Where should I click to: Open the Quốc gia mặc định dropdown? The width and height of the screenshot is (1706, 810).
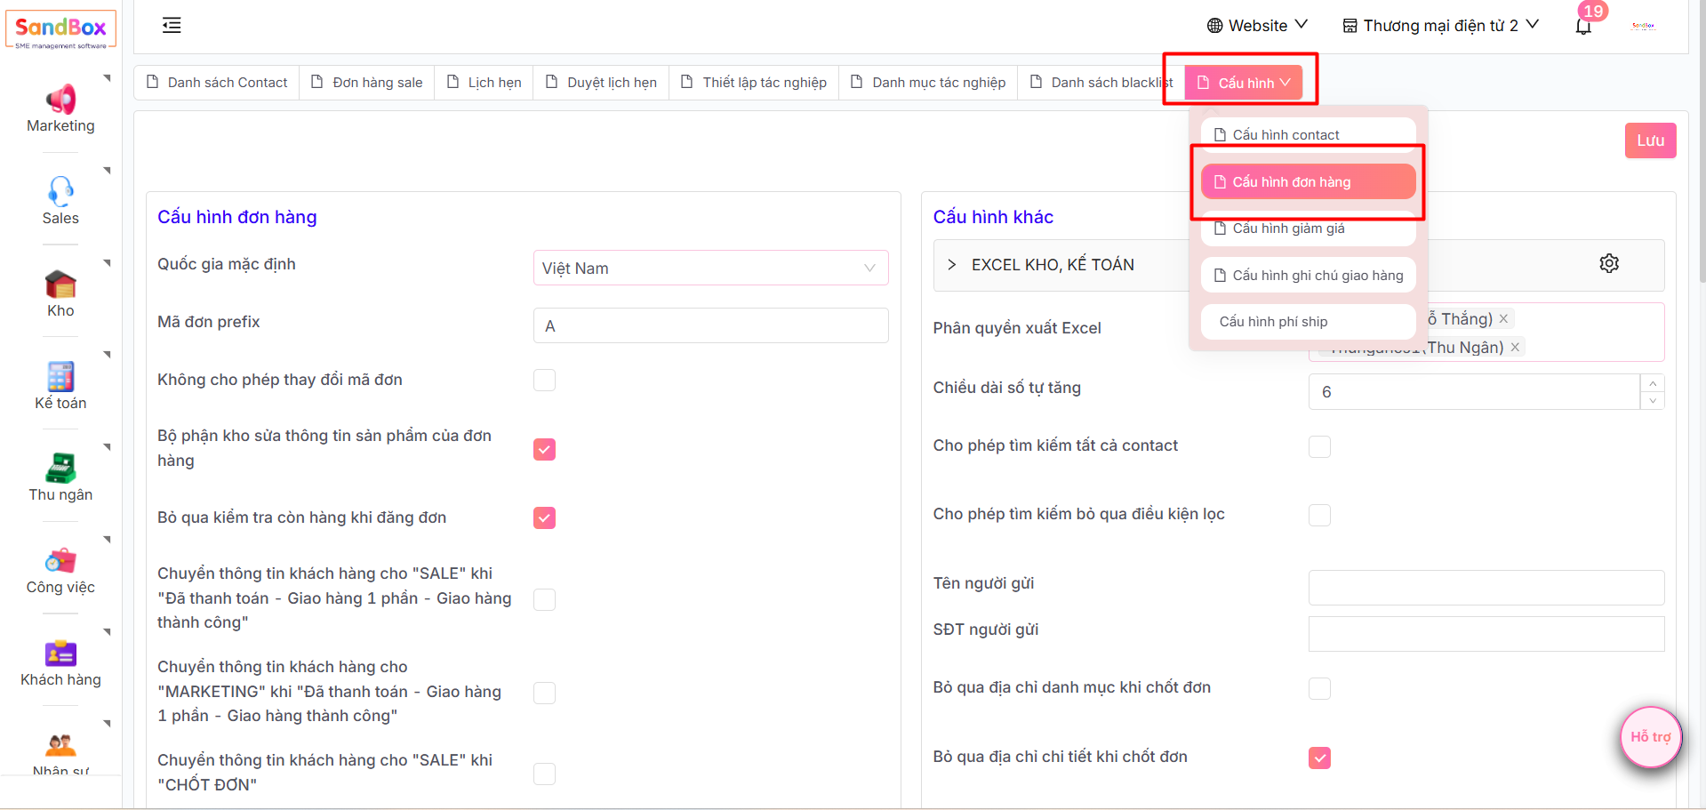pyautogui.click(x=710, y=269)
